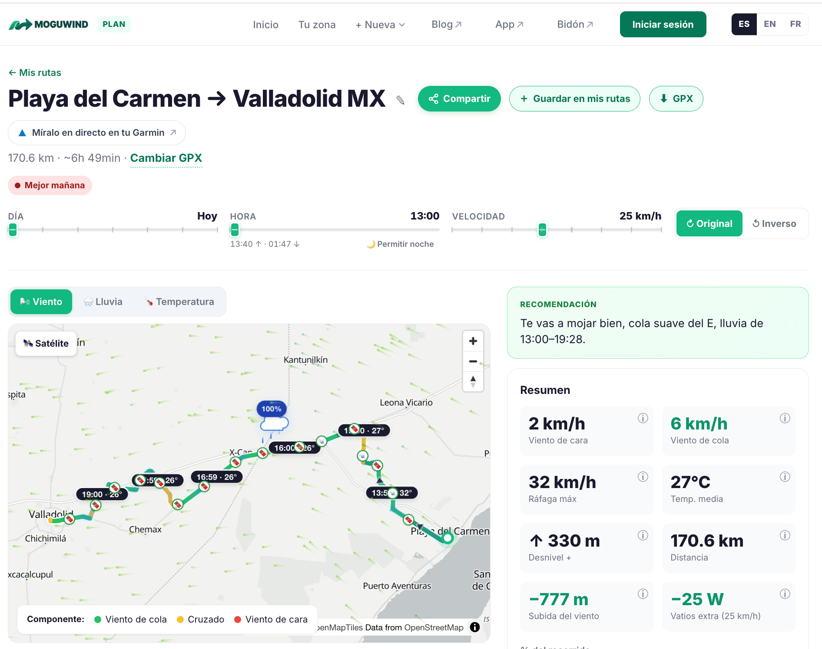The image size is (822, 649).
Task: Zoom in on the map
Action: (473, 341)
